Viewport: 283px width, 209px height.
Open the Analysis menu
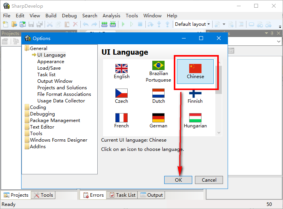click(x=112, y=16)
